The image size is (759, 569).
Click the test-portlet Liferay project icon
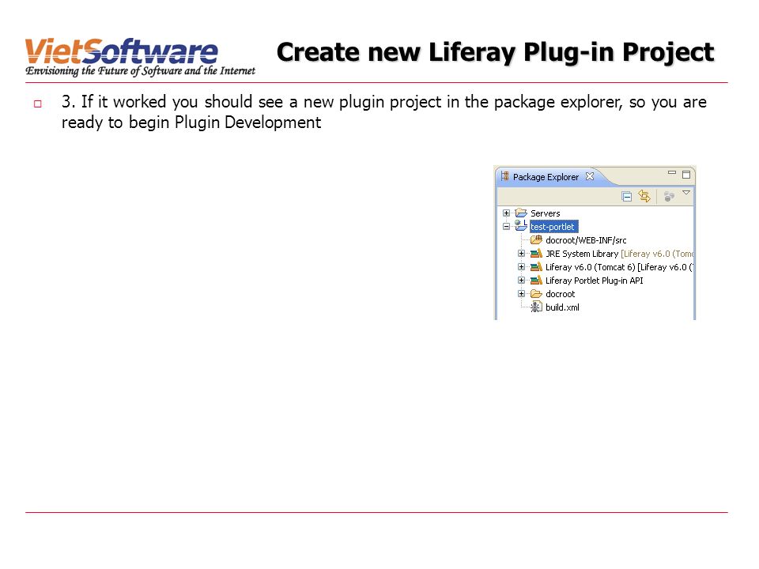(x=521, y=225)
